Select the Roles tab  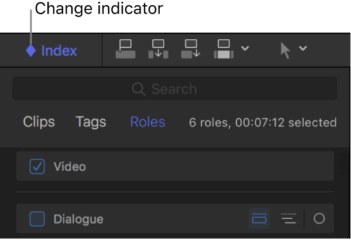(147, 122)
